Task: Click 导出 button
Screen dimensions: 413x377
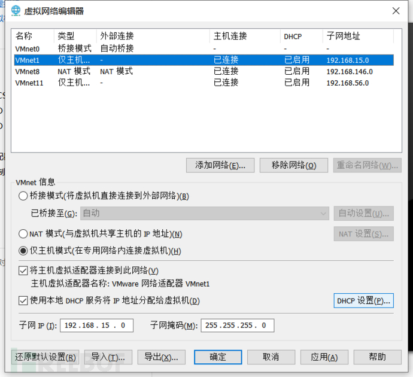Action: tap(162, 357)
